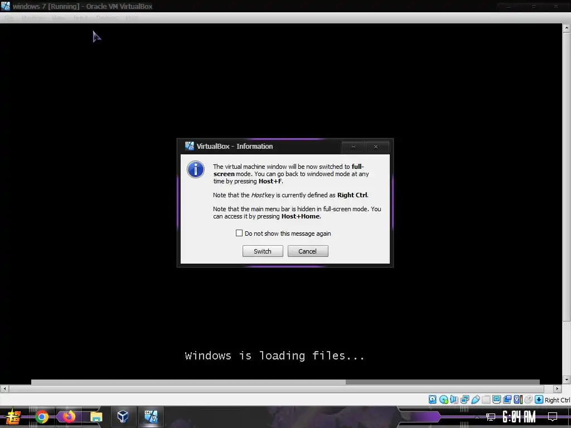The image size is (571, 428).
Task: Click the blue information icon in the dialog
Action: click(x=196, y=169)
